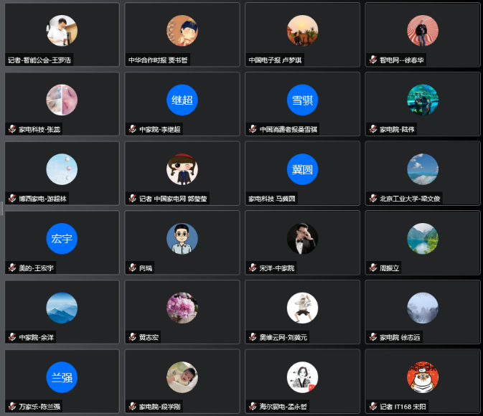
Task: Click muted mic icon beside 美的-王宏宇
Action: [x=12, y=268]
